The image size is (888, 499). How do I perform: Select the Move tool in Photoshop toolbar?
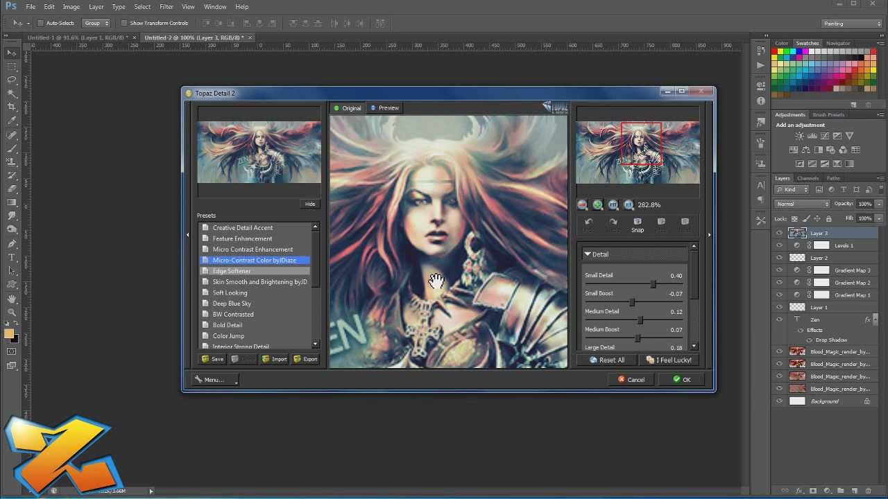click(12, 53)
